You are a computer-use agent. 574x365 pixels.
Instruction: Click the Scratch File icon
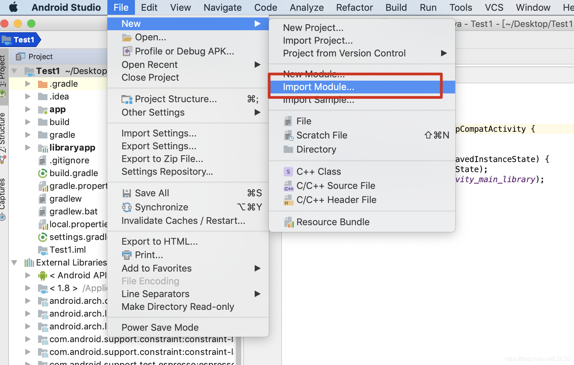tap(289, 135)
